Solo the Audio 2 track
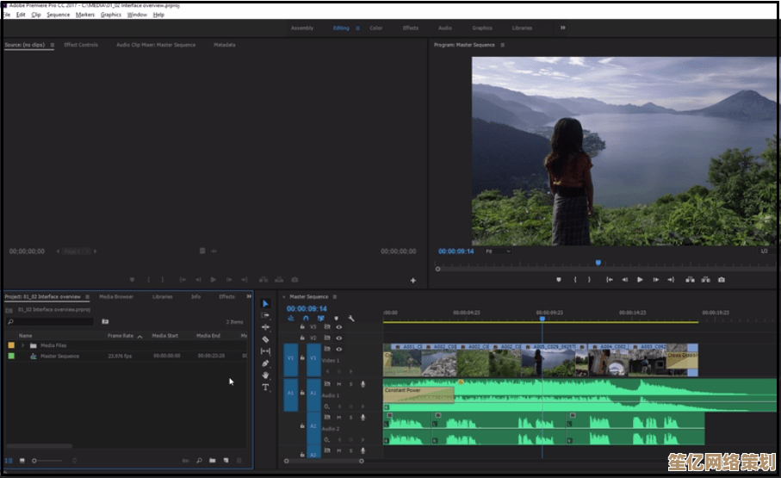 click(350, 417)
